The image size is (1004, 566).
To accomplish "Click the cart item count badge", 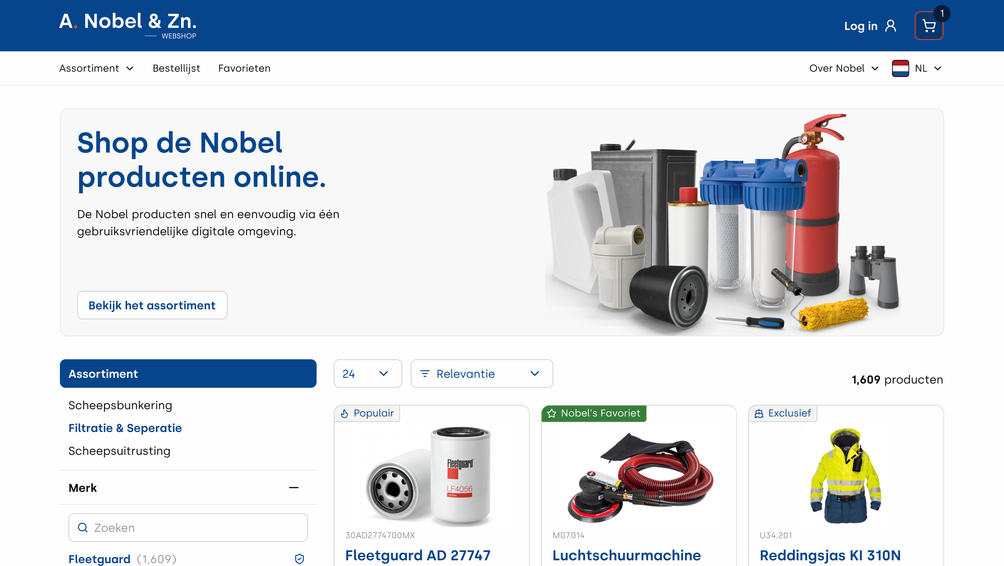I will (x=942, y=14).
